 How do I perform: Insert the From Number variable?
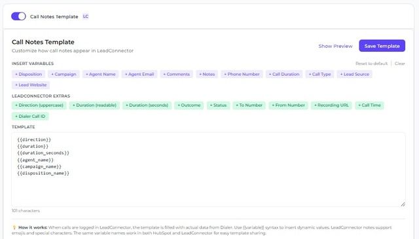point(288,105)
